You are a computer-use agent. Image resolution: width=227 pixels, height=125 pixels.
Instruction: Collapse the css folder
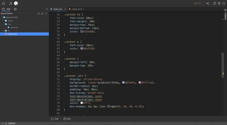pos(4,24)
